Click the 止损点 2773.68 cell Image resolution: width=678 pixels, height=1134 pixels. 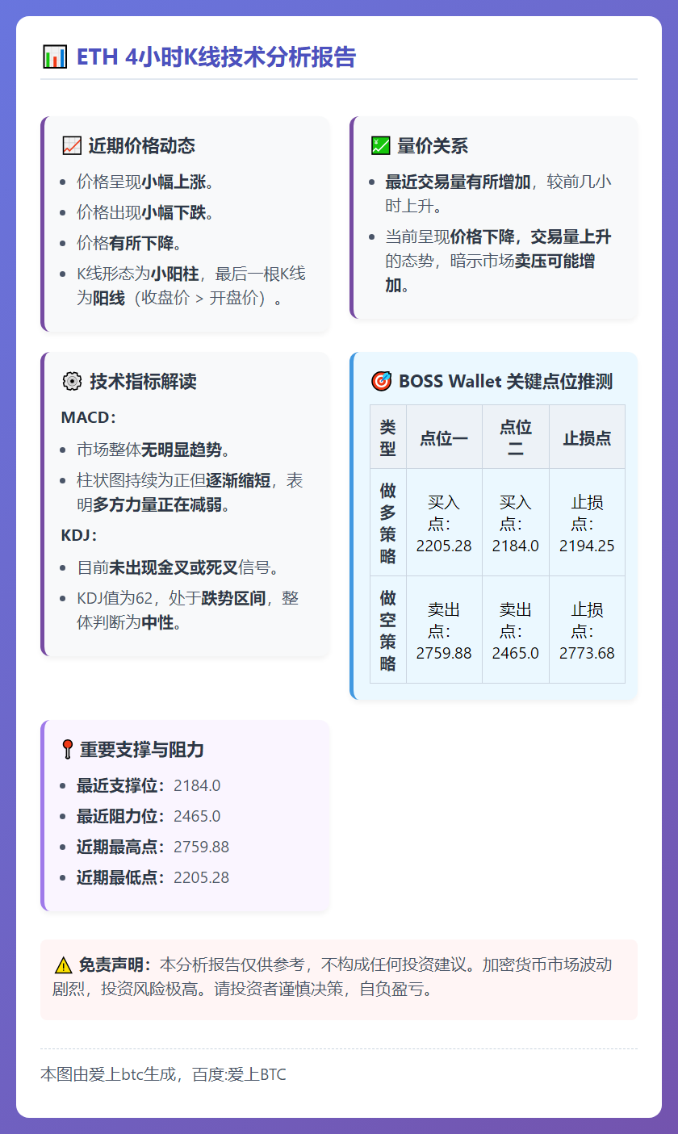(587, 630)
